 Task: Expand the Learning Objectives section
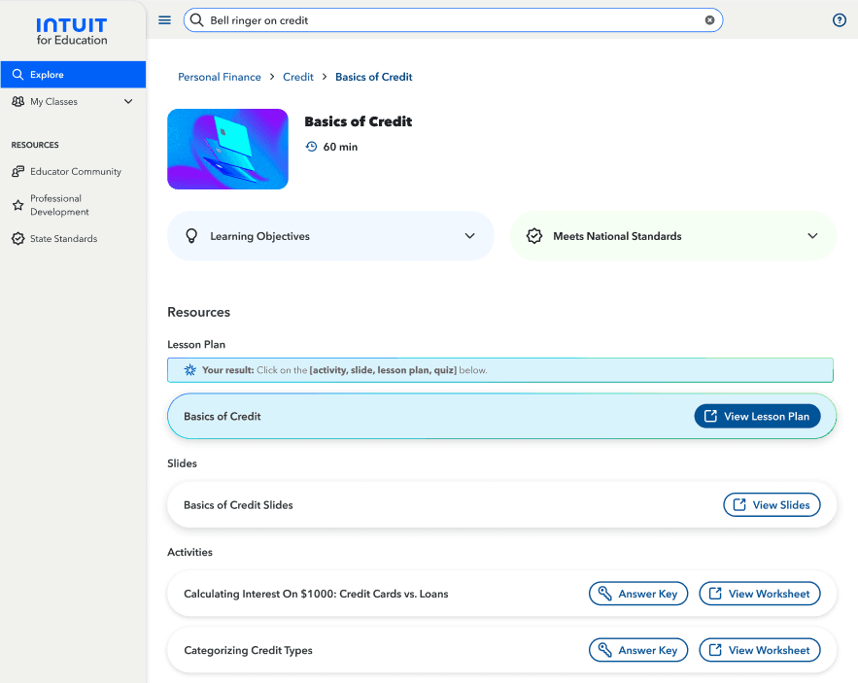pyautogui.click(x=469, y=235)
